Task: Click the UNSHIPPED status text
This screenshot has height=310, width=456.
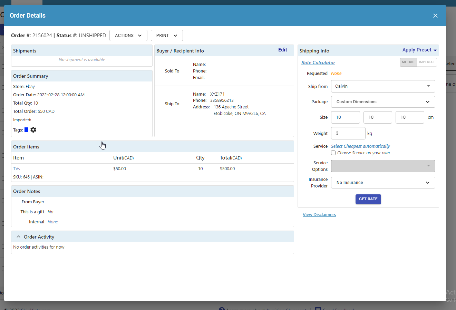Action: pos(92,36)
